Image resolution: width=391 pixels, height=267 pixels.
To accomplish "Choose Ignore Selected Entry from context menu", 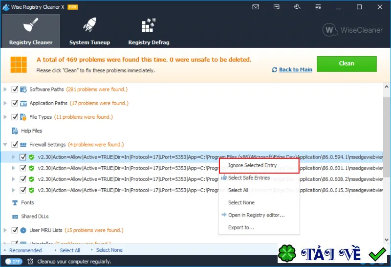I will coord(259,165).
